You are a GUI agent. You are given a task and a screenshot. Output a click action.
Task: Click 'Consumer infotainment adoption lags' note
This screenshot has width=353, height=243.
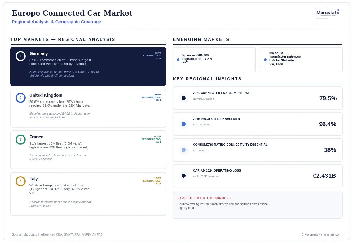click(60, 204)
